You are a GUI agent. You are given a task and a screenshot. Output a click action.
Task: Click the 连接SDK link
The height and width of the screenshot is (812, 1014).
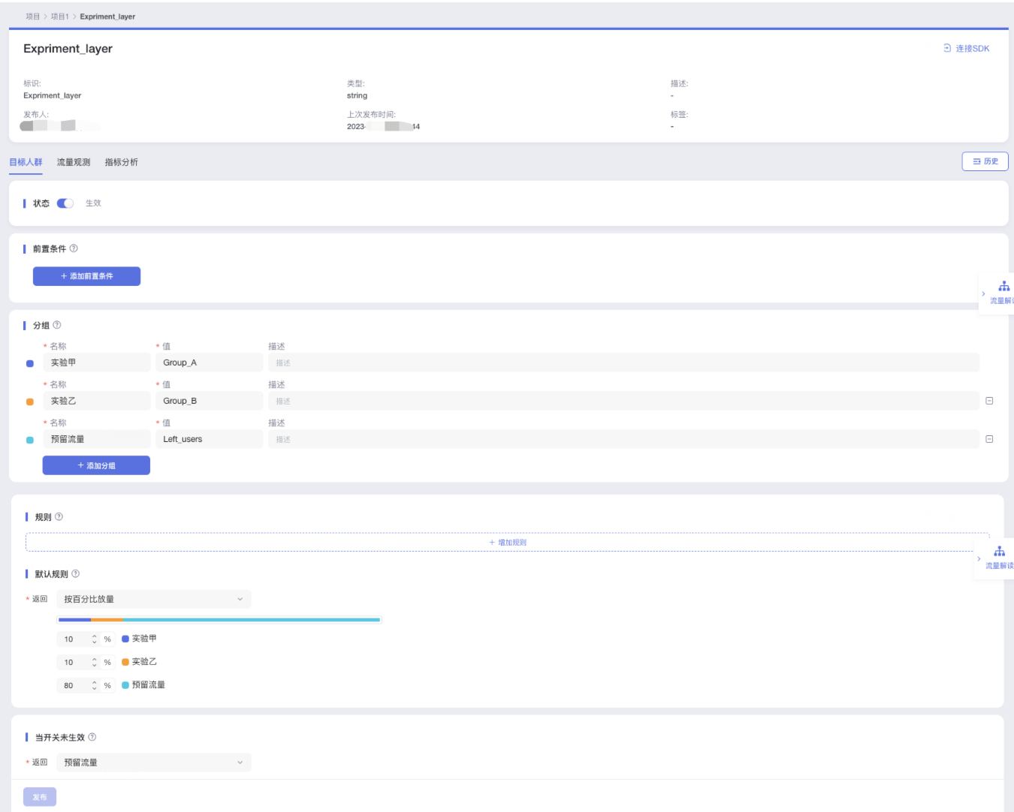pyautogui.click(x=967, y=48)
